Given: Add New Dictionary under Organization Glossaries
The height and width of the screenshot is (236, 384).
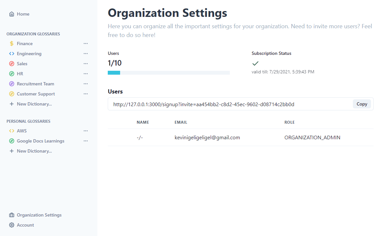Looking at the screenshot, I should pyautogui.click(x=34, y=104).
